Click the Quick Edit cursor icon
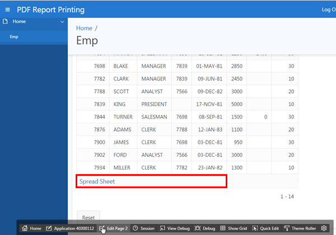336x235 pixels. [x=255, y=228]
